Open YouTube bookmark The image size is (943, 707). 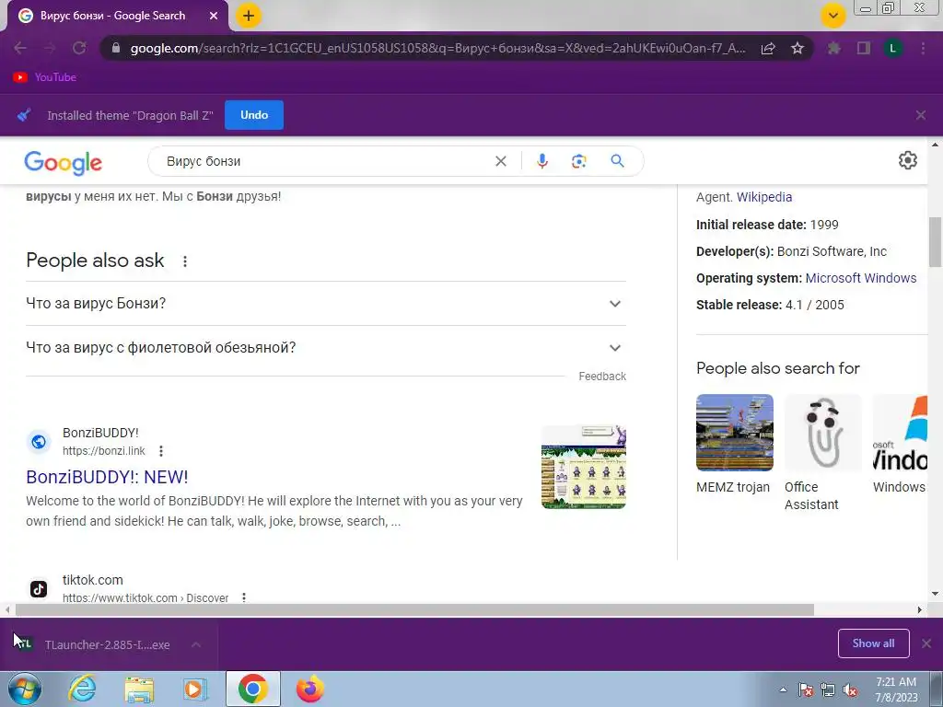45,77
